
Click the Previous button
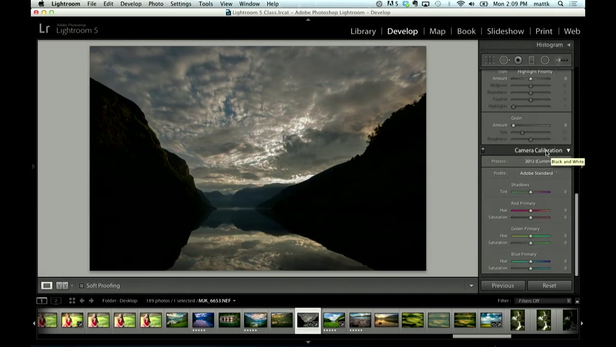click(x=503, y=285)
